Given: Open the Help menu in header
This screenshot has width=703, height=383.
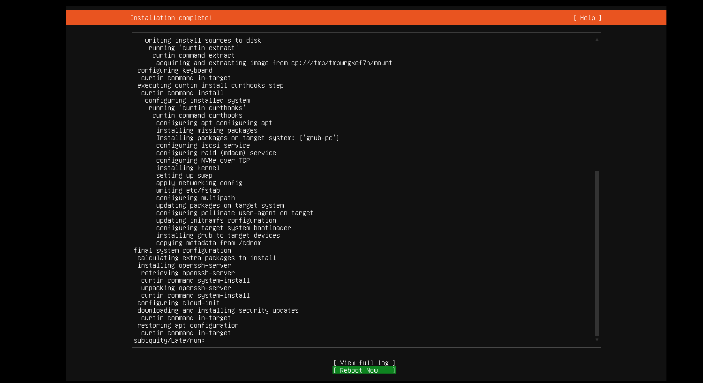Looking at the screenshot, I should click(x=587, y=18).
